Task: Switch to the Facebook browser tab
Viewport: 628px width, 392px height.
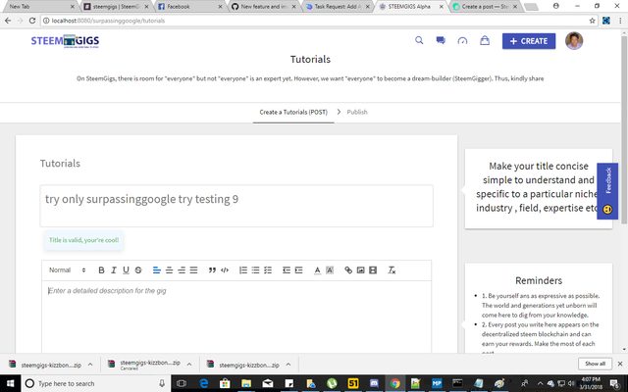Action: click(189, 7)
